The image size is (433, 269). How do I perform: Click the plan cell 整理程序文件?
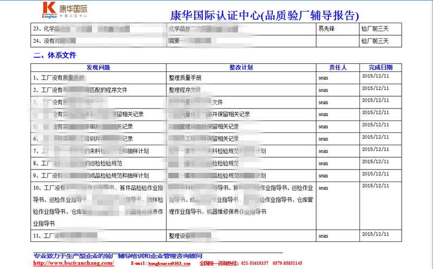coord(241,90)
